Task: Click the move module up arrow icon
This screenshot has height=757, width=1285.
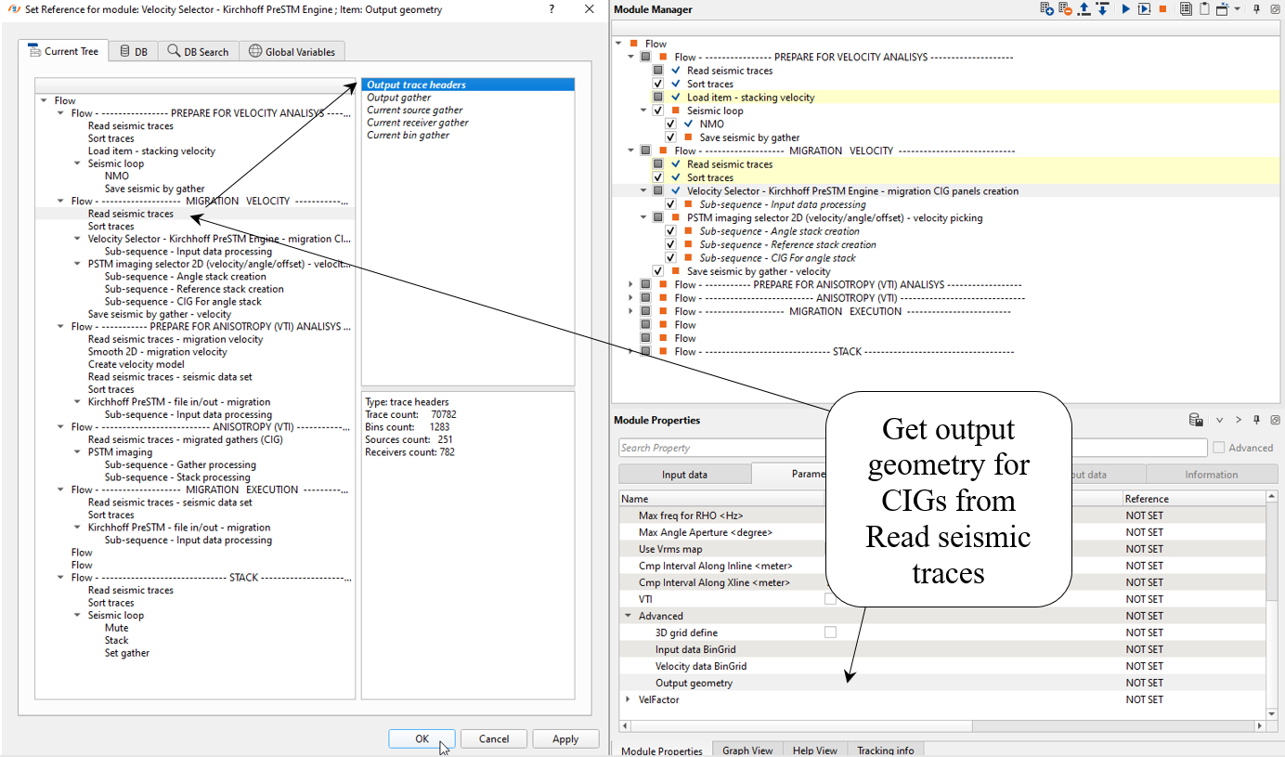Action: [x=1084, y=9]
